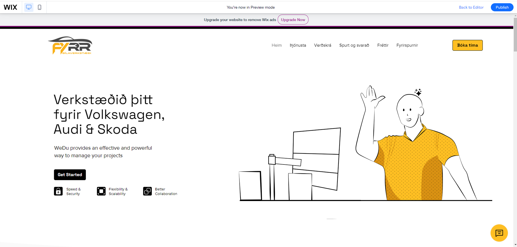Click the scrollbar down arrow
Image resolution: width=517 pixels, height=247 pixels.
(x=515, y=245)
